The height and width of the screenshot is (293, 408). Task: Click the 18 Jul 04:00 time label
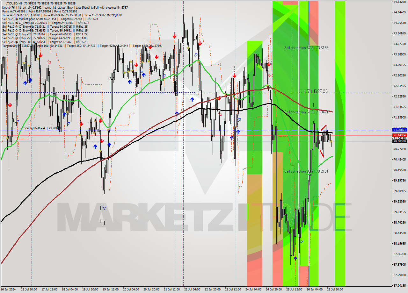[x=70, y=289]
